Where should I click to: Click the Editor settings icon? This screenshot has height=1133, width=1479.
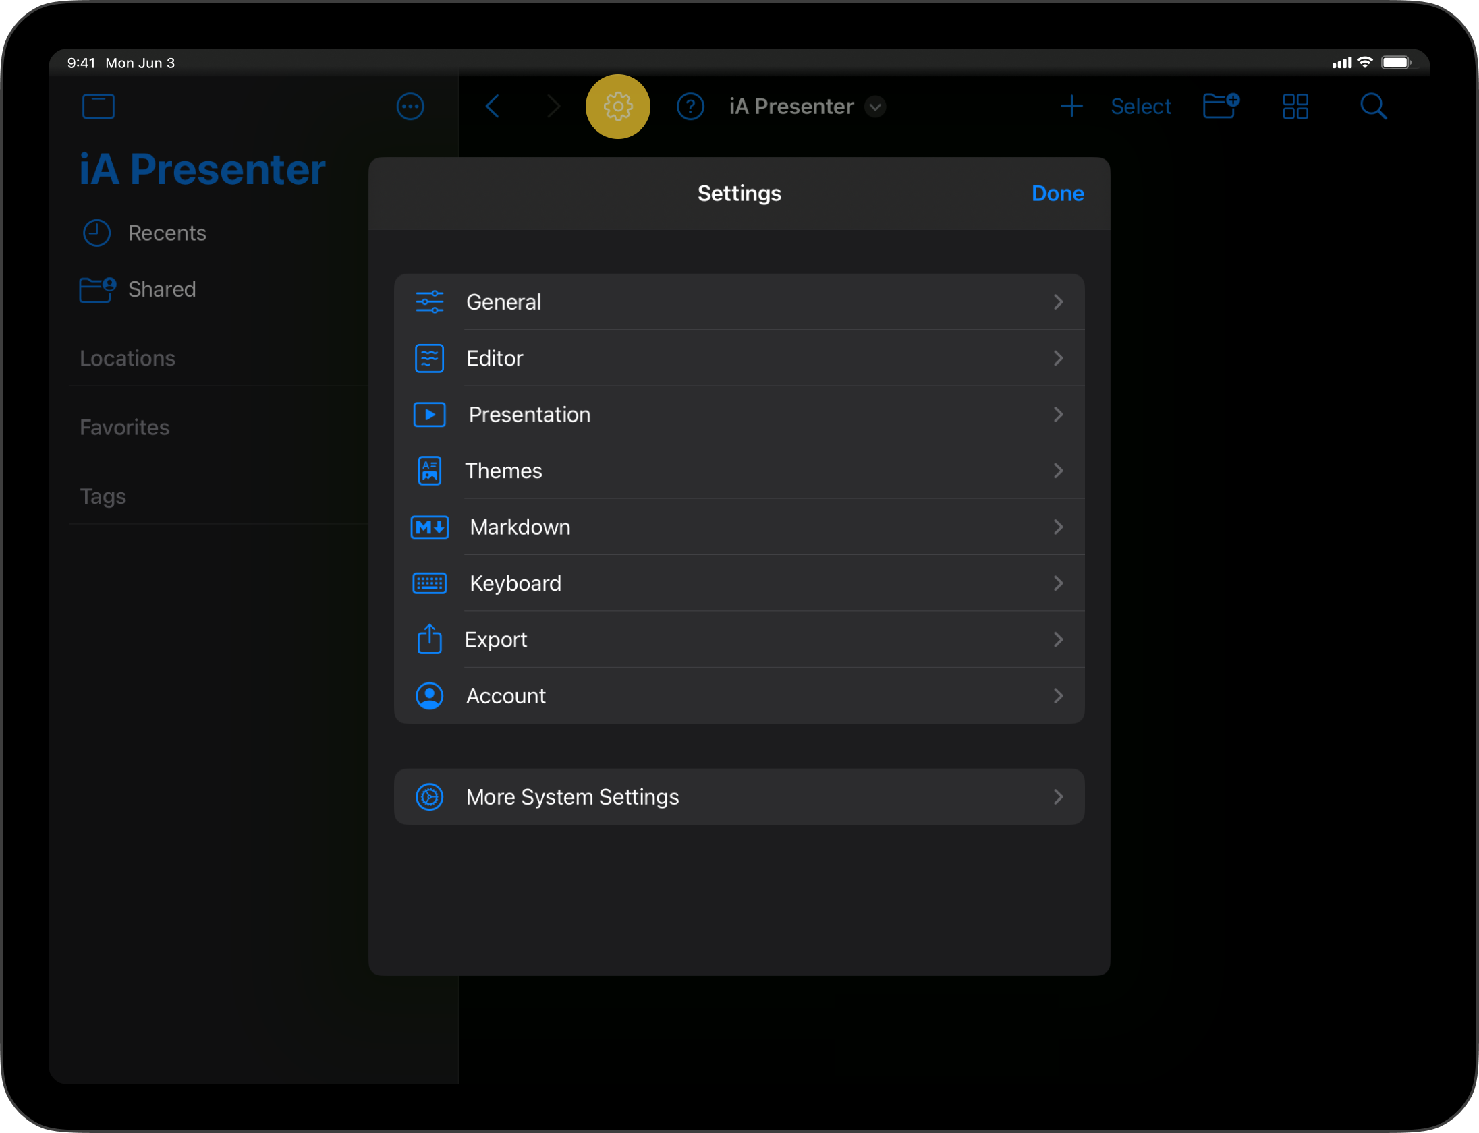[x=430, y=358]
